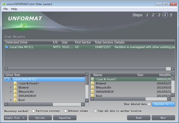Expand the Boot tree node

pyautogui.click(x=11, y=100)
